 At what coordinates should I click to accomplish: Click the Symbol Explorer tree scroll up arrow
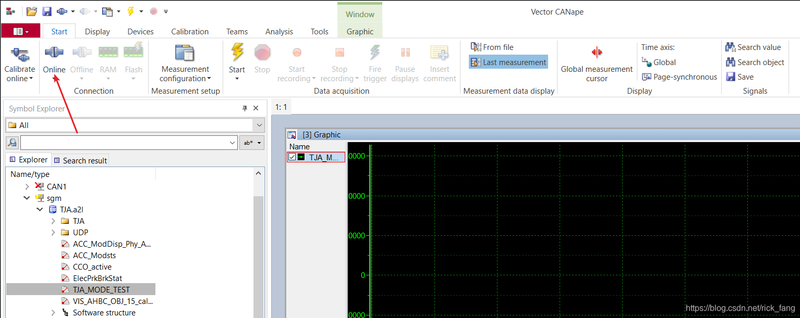tap(259, 174)
